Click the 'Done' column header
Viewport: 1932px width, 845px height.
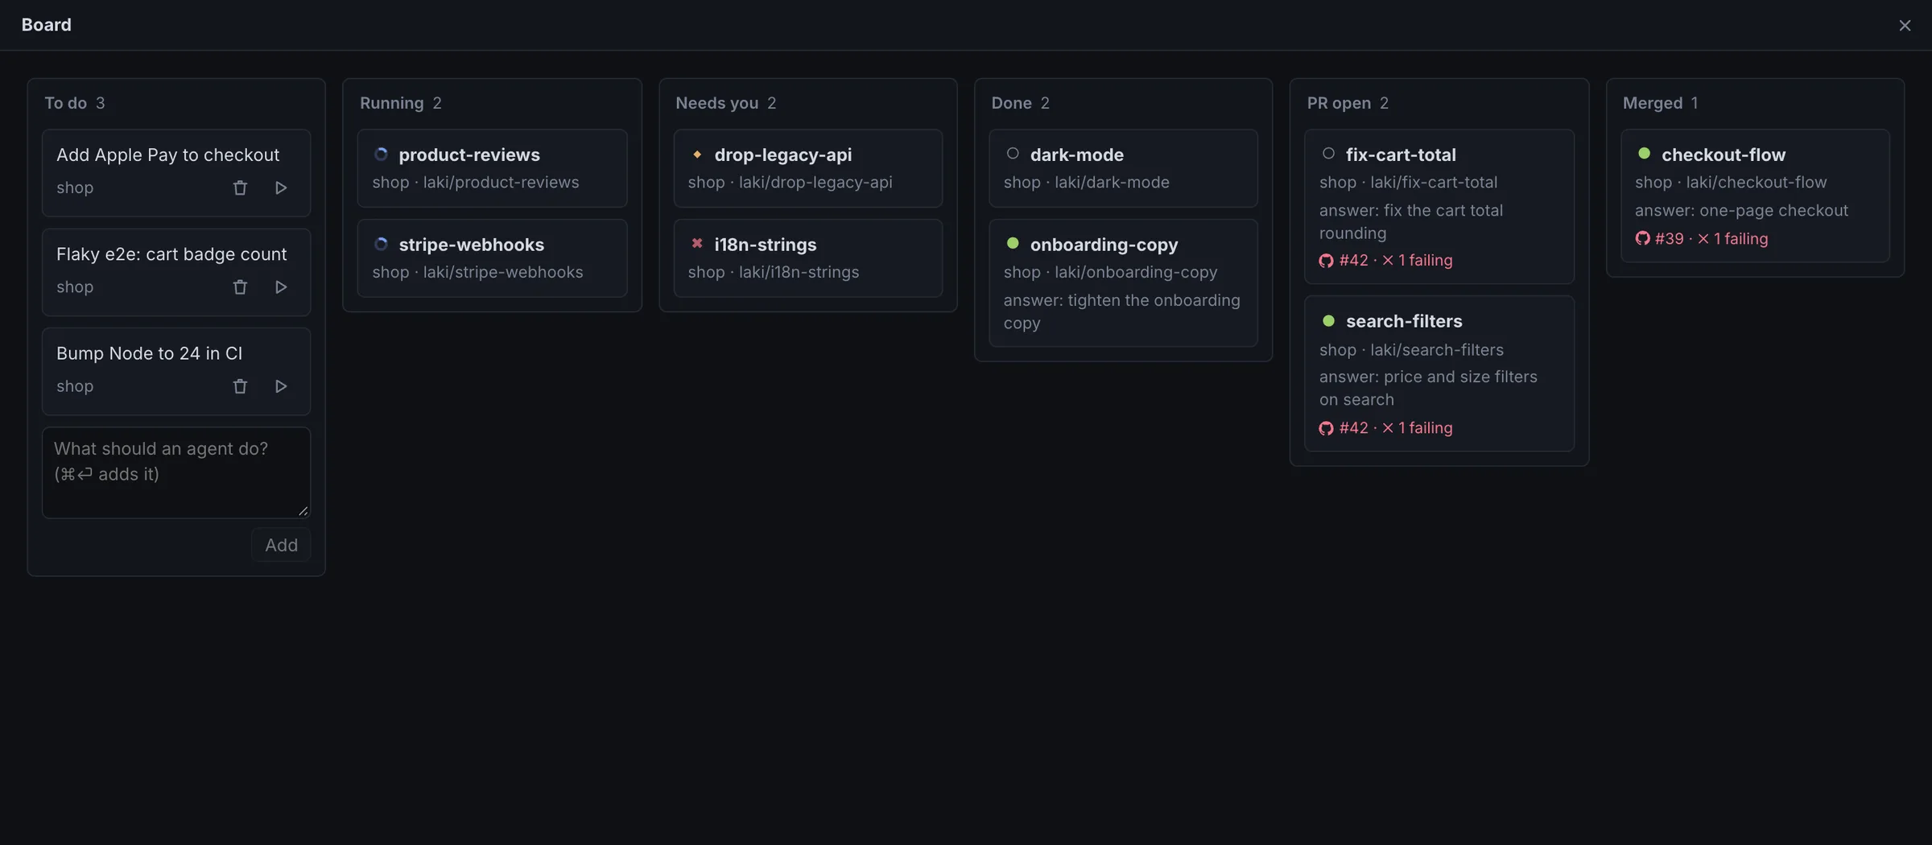click(x=1011, y=103)
